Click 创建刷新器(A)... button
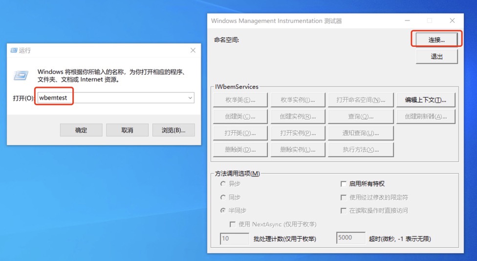Screen dimensions: 477x261 [426, 117]
